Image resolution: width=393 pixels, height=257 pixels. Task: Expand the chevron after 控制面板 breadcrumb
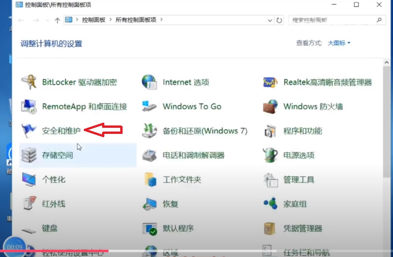coord(110,20)
